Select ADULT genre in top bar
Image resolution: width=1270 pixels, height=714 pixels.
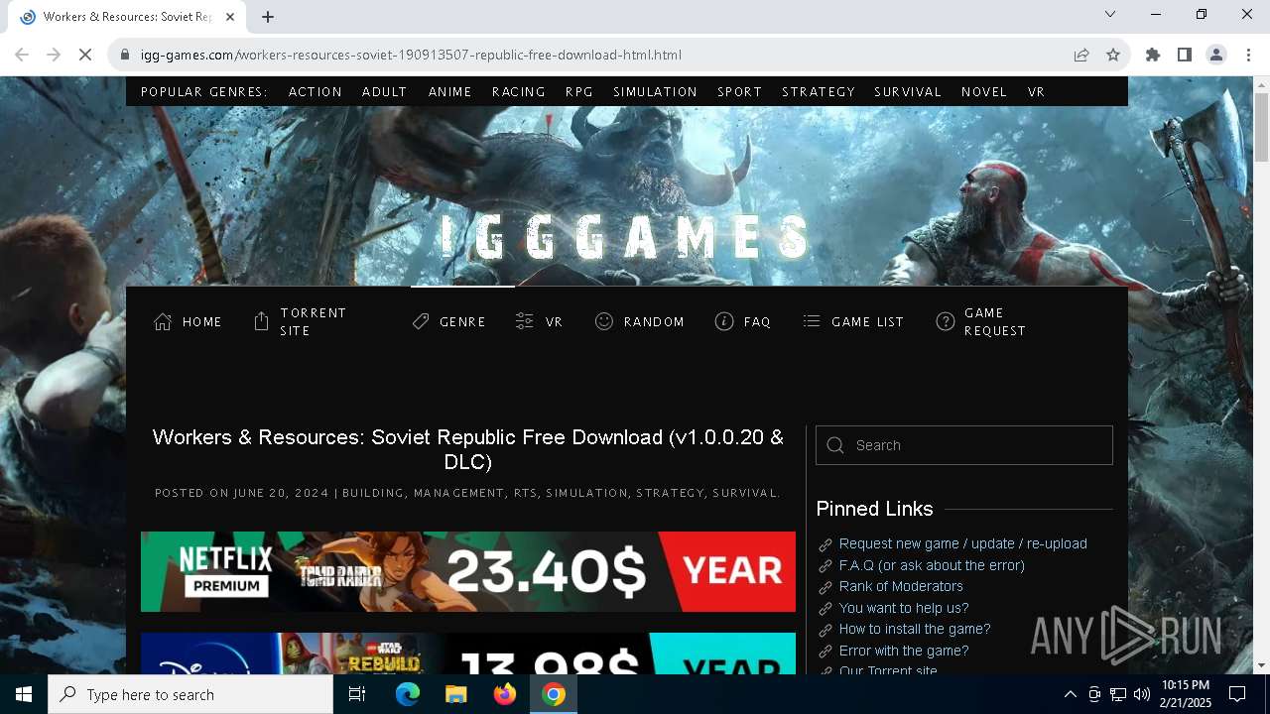(385, 91)
